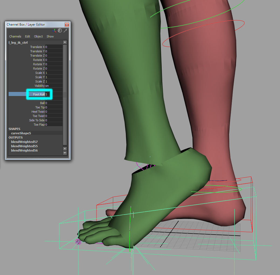
Task: Click the top scroll-up arrow in channel list
Action: (65, 42)
